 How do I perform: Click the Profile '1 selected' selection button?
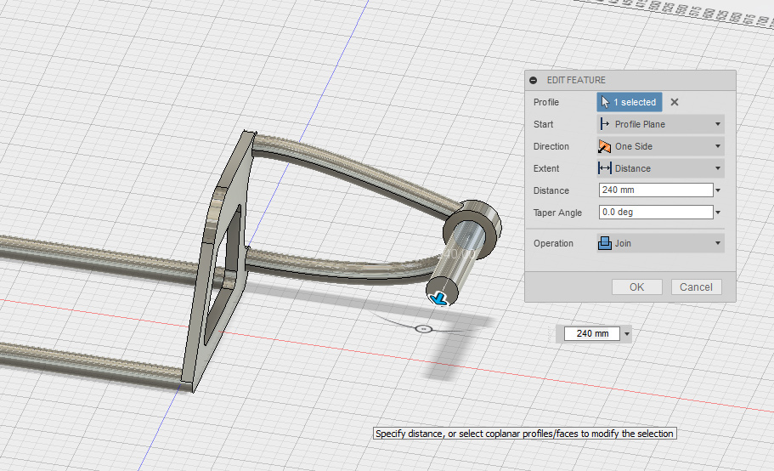629,102
